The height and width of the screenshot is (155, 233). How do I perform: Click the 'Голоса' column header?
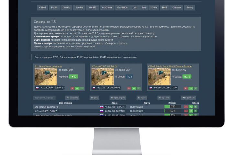pyautogui.click(x=195, y=103)
